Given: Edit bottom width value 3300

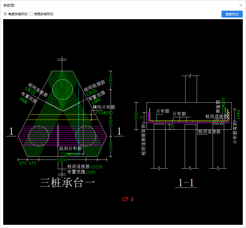Looking at the screenshot, I should click(x=62, y=160).
